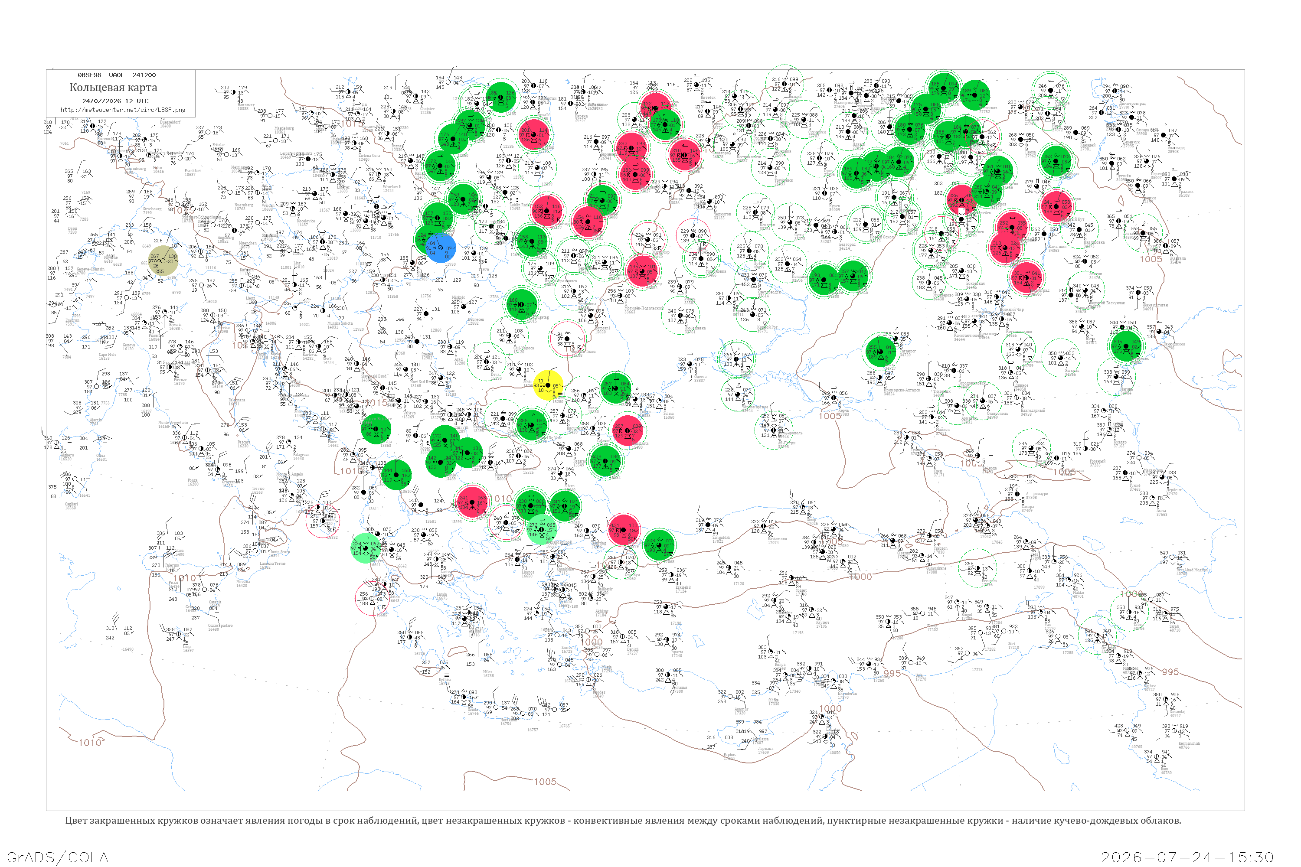
Task: Click the "Frankfurt" station label
Action: 193,171
